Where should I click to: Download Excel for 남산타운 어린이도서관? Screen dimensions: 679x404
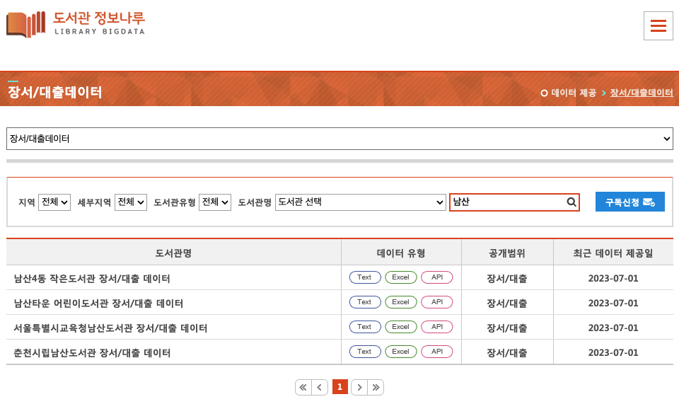coord(401,302)
